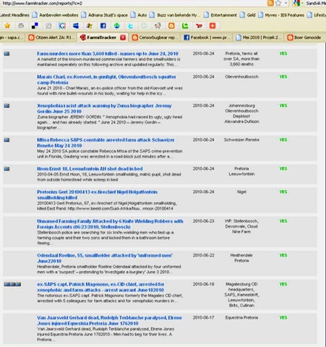Open the yellow star favorites toolbar icon
Image resolution: width=326 pixels, height=347 pixels.
[x=7, y=25]
